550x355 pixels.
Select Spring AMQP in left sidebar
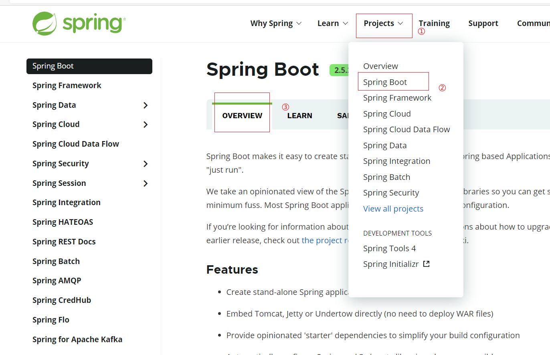pyautogui.click(x=57, y=280)
